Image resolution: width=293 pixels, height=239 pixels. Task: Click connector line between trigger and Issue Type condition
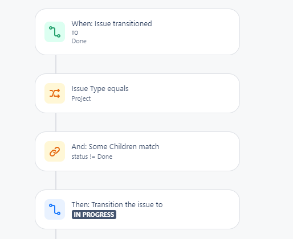coord(56,64)
